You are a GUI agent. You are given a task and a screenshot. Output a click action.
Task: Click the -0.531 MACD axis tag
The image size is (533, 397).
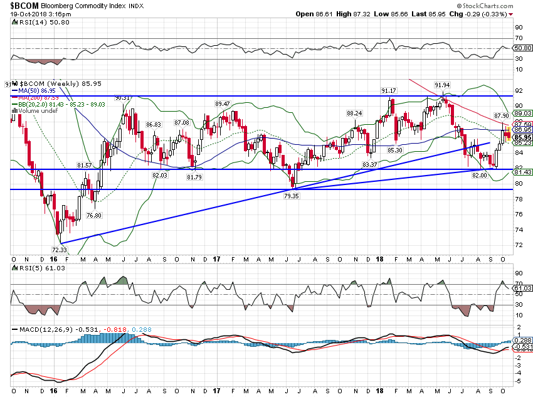pyautogui.click(x=522, y=347)
